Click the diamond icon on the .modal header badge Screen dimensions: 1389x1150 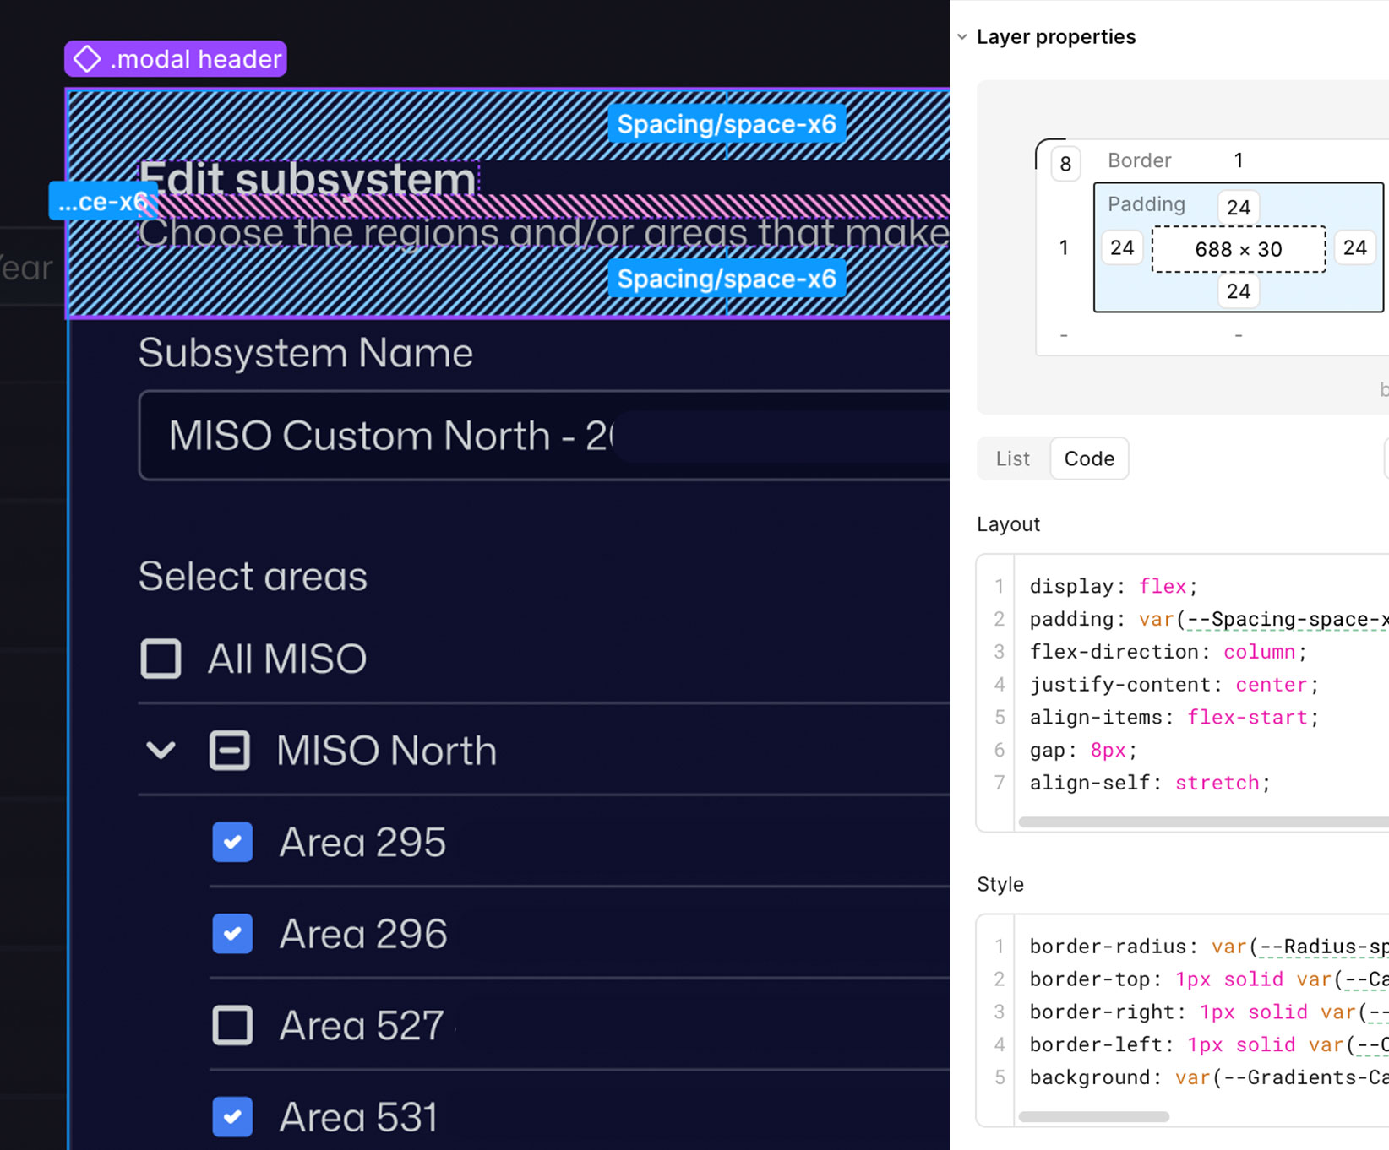pyautogui.click(x=87, y=58)
